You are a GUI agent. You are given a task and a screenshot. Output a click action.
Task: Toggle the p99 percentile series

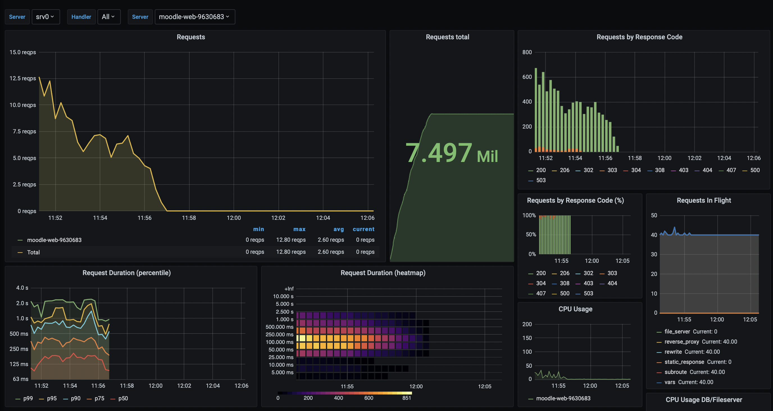pyautogui.click(x=28, y=398)
